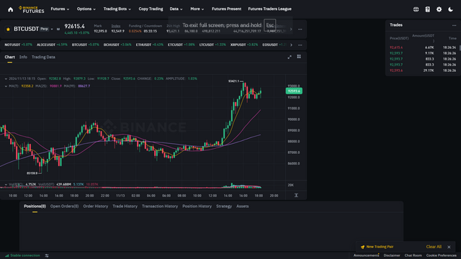
Task: Click the 92,615.4 trade row
Action: click(x=423, y=47)
